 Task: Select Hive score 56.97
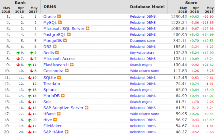pyautogui.click(x=181, y=120)
